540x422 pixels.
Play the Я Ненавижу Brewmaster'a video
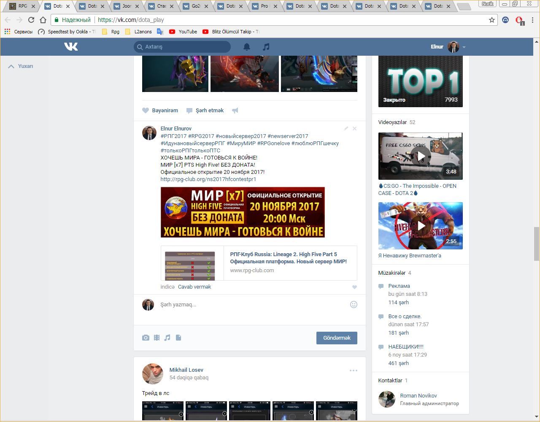[421, 226]
